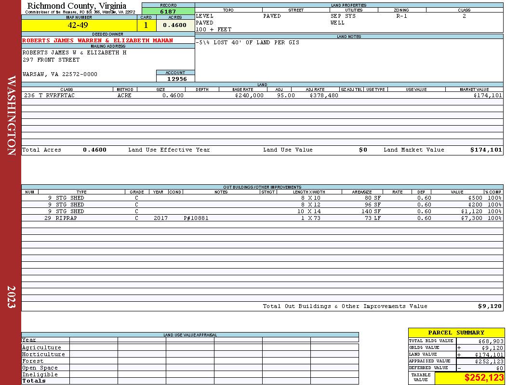
Task: Select the $1,120 shed value
Action: [x=472, y=212]
